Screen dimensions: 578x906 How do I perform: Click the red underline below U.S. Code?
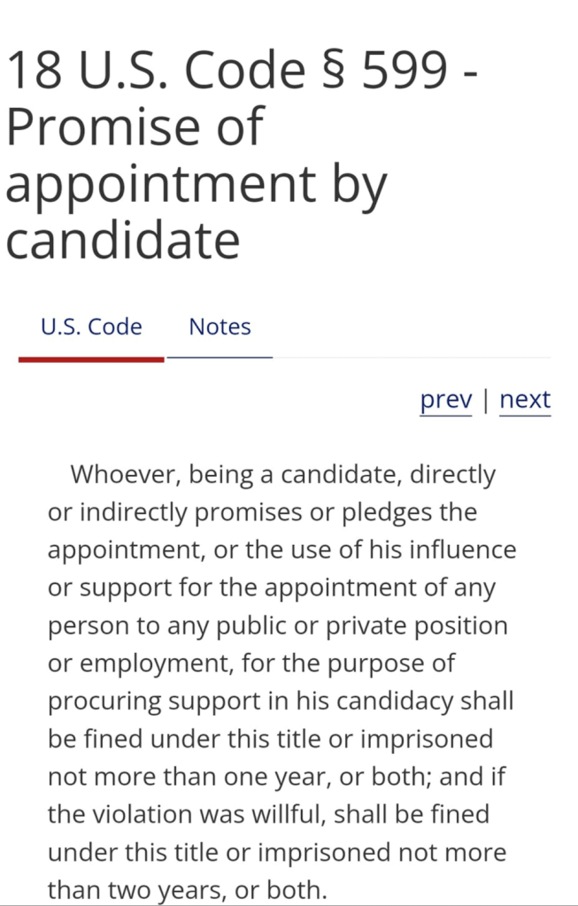click(91, 358)
